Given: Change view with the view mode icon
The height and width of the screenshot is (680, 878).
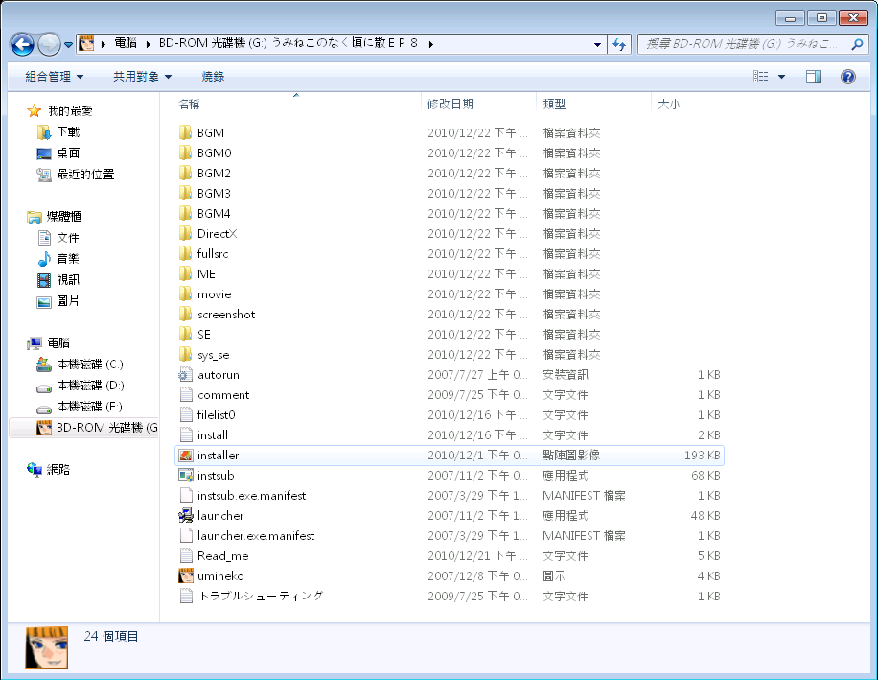Looking at the screenshot, I should point(760,77).
